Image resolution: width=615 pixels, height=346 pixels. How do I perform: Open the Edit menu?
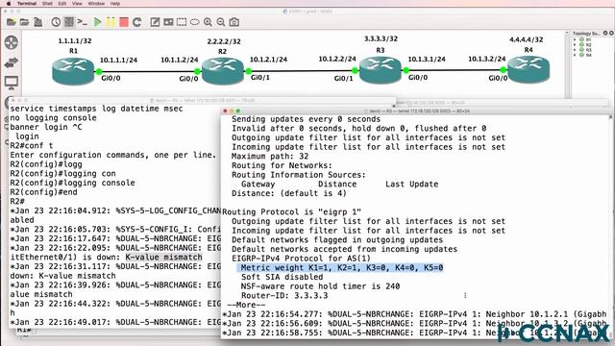coord(61,3)
